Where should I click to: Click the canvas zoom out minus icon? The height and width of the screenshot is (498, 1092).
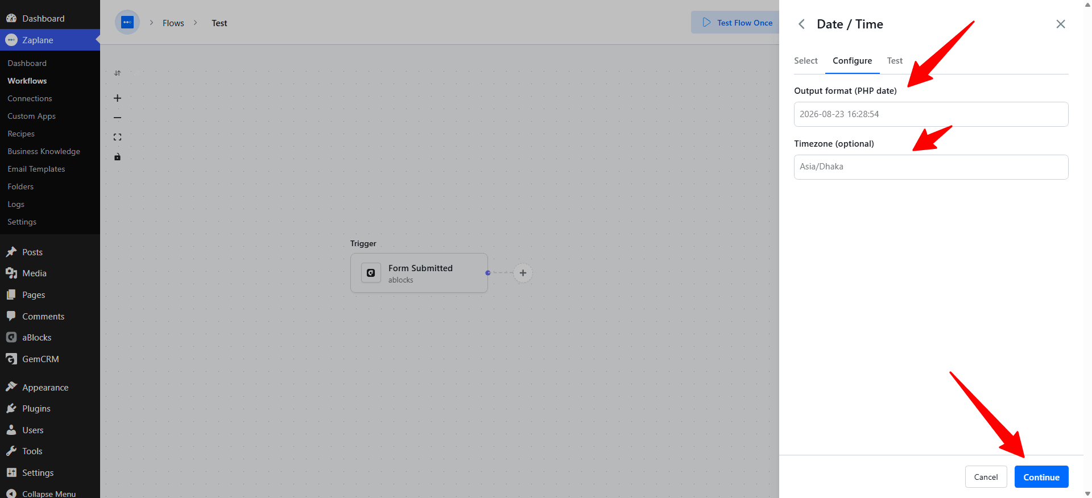coord(117,118)
